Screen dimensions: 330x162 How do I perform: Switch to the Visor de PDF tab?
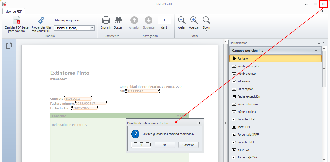pyautogui.click(x=14, y=11)
